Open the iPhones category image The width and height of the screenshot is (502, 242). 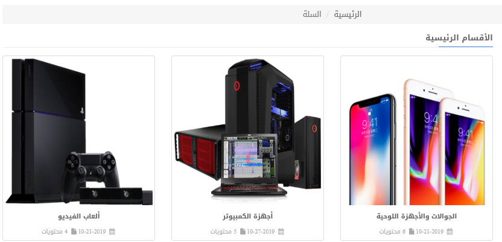416,132
